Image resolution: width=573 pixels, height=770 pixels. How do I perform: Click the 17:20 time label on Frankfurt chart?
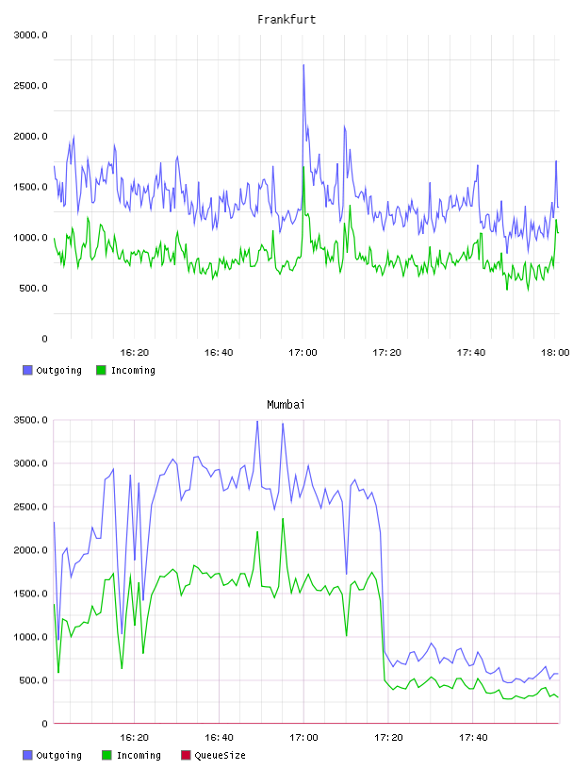386,352
